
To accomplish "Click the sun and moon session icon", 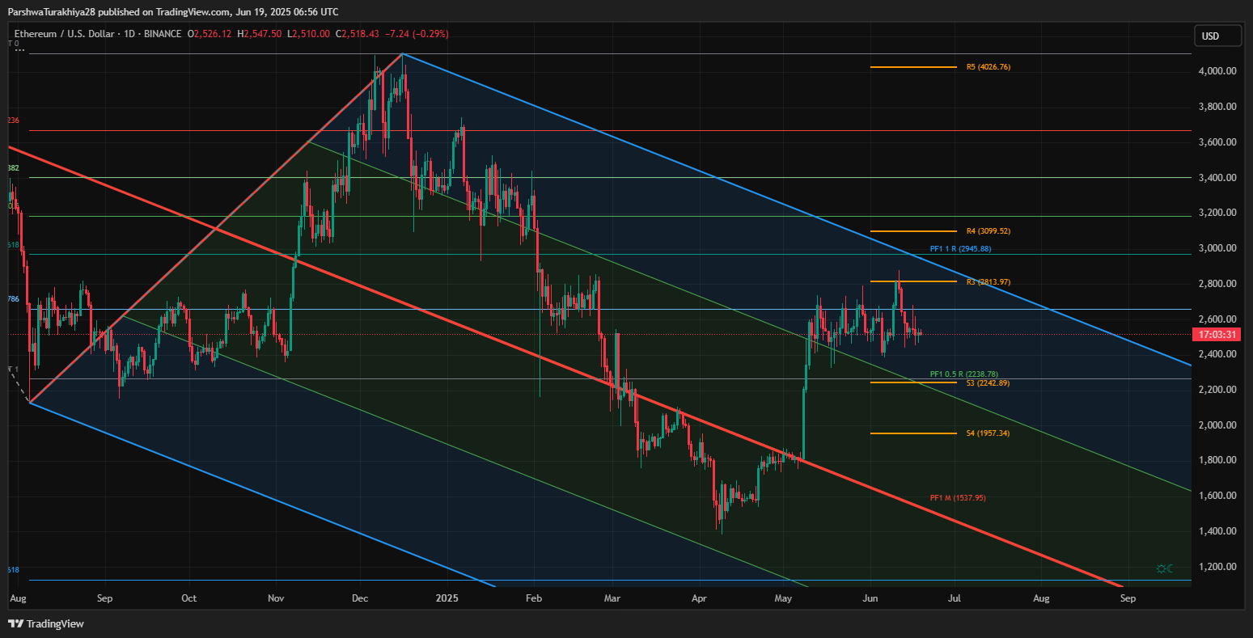I will 1165,568.
